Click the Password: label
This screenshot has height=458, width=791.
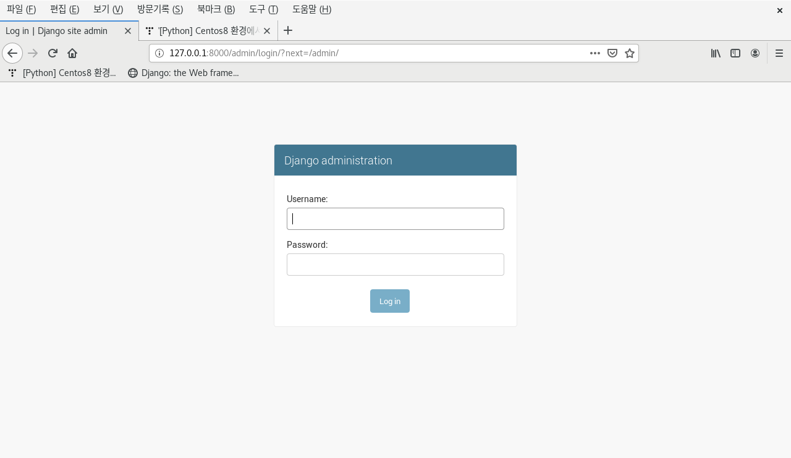pos(307,245)
